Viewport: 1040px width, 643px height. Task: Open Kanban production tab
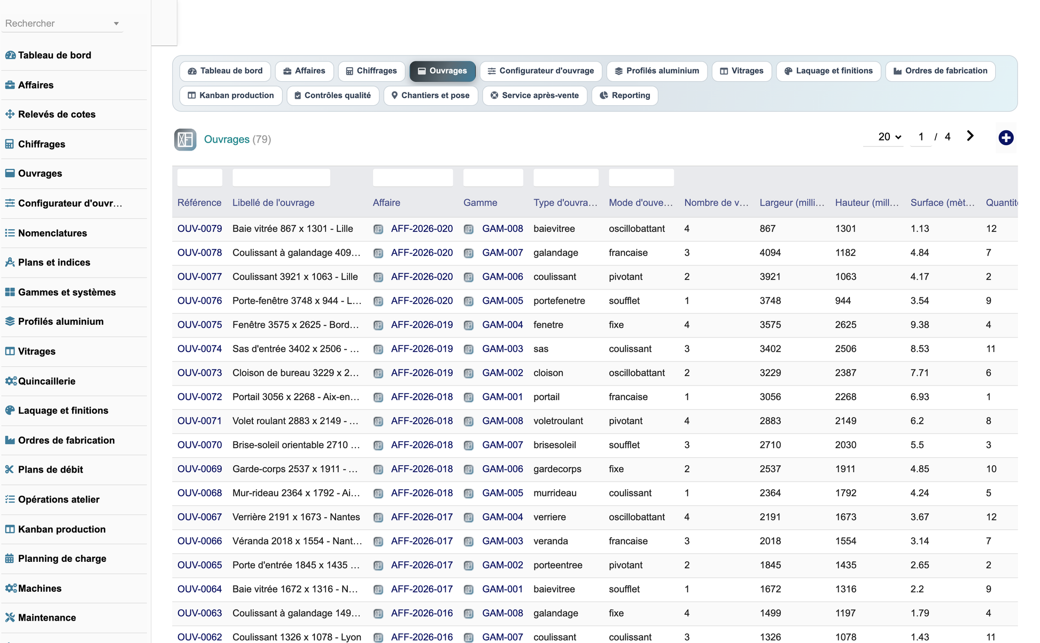[x=231, y=96]
